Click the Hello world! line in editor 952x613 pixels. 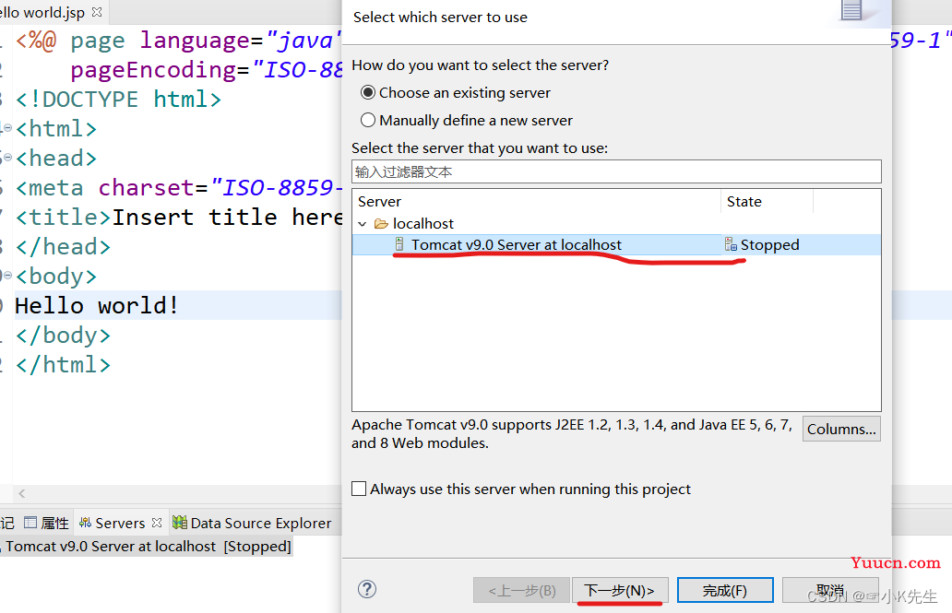[97, 305]
